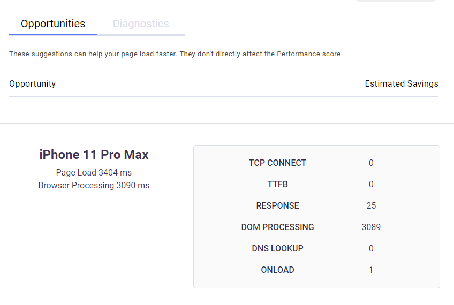Click the DOM PROCESSING value 3089
Viewport: 454px width, 305px height.
[371, 227]
